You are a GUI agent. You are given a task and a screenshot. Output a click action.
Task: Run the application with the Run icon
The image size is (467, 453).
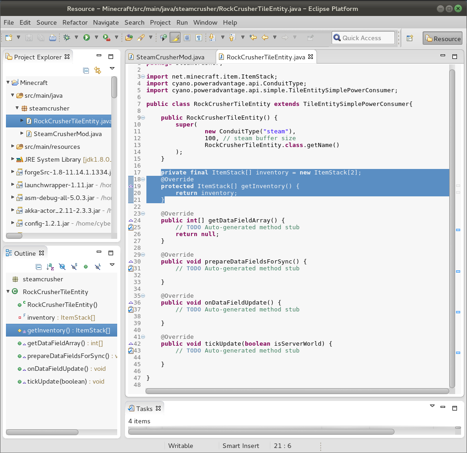[86, 37]
